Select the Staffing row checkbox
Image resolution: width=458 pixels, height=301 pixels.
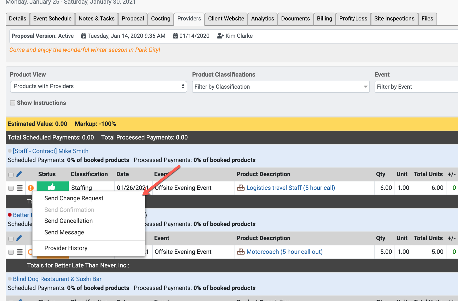[x=11, y=188]
